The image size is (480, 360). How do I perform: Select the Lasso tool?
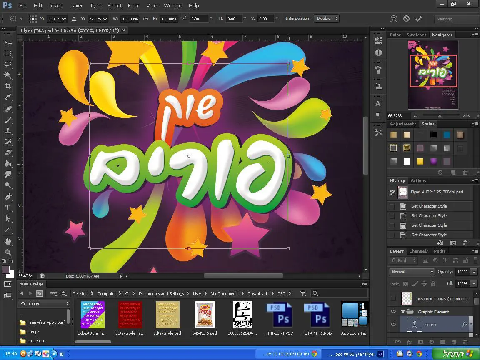click(8, 65)
